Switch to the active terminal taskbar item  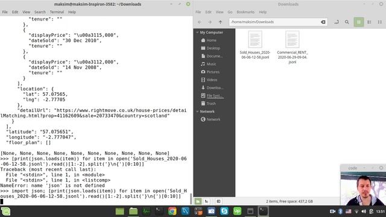tap(263, 212)
